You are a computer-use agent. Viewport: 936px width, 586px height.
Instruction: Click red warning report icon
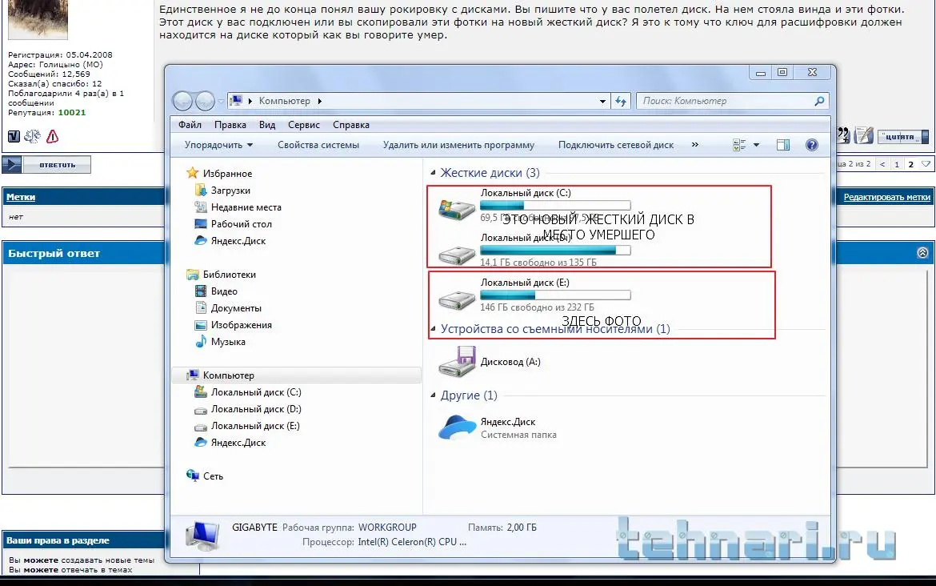point(53,137)
